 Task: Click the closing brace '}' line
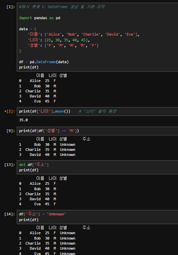[20, 51]
